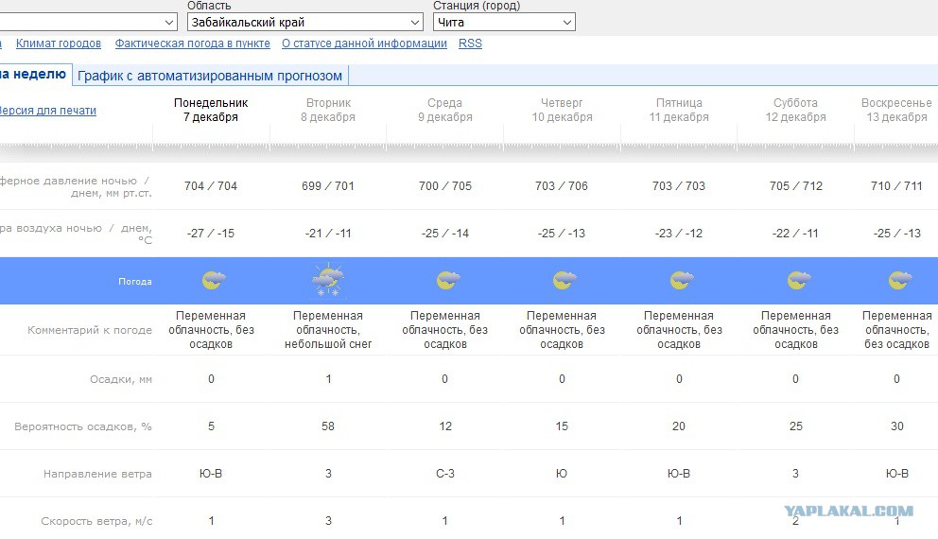Click the Скорость ветра, м/с row label

point(96,521)
